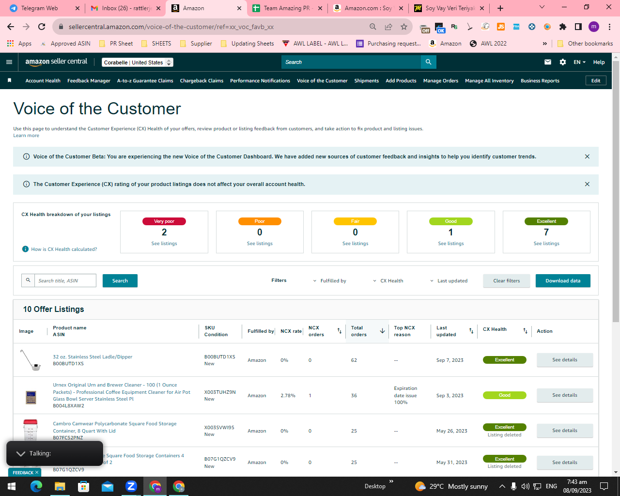Bookmark this page with the star icon
This screenshot has height=496, width=620.
404,27
